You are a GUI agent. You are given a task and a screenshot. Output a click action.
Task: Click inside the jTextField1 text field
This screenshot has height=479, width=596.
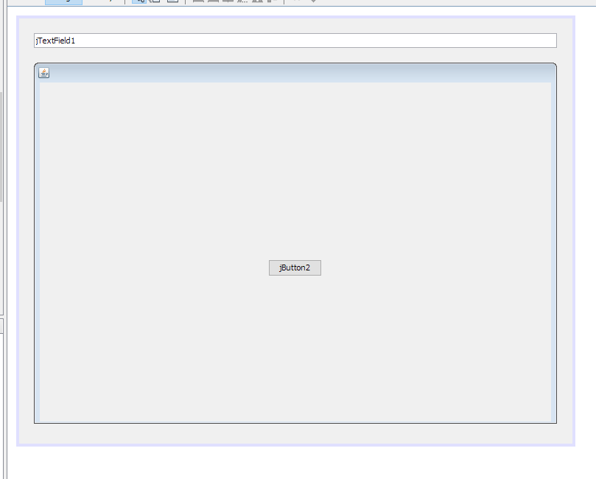(x=295, y=41)
